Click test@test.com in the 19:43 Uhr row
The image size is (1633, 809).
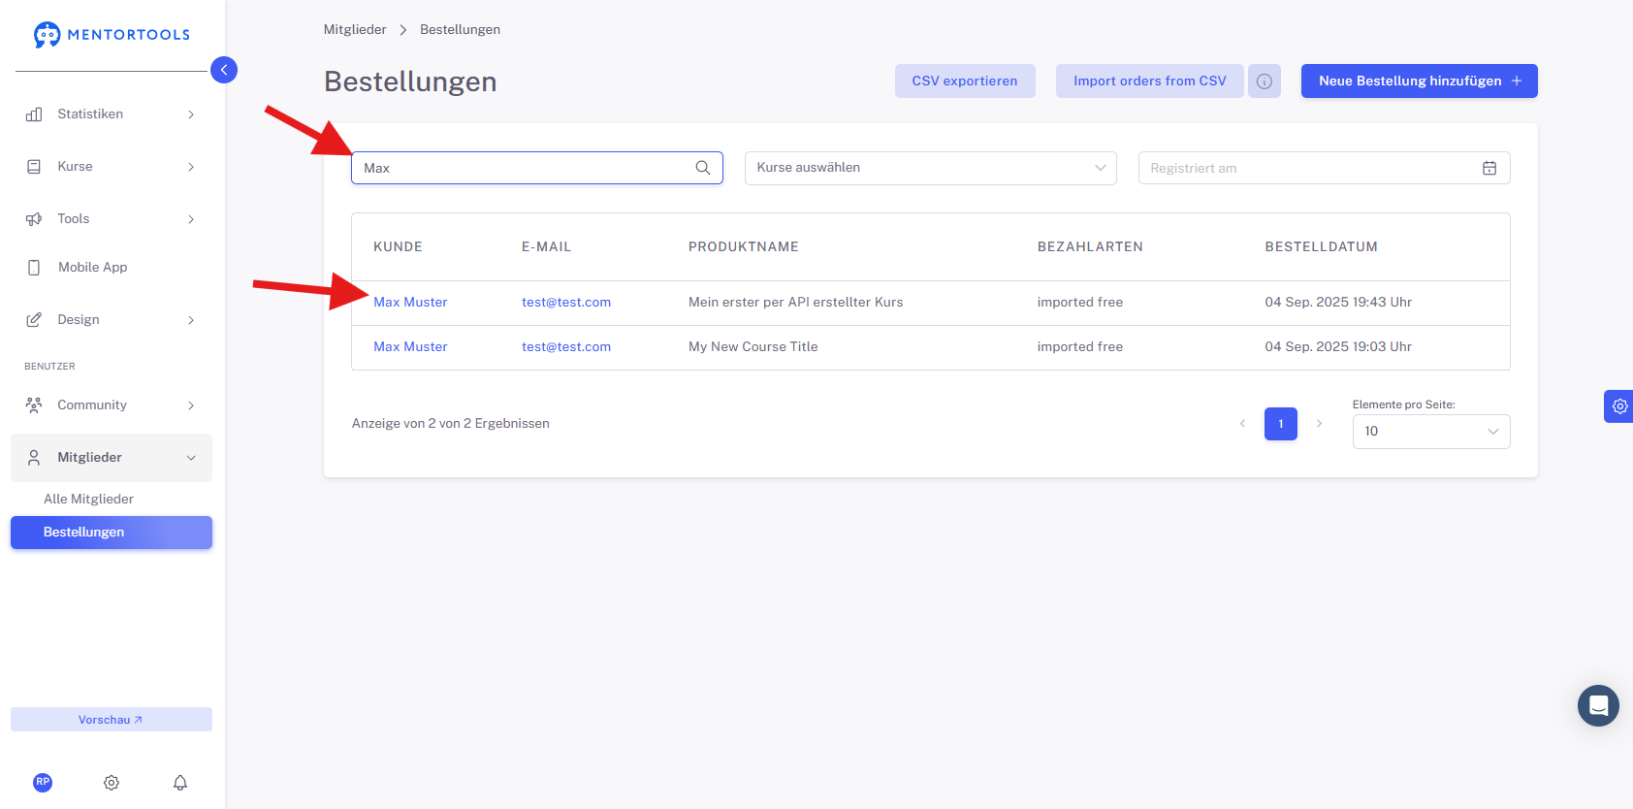click(x=566, y=303)
